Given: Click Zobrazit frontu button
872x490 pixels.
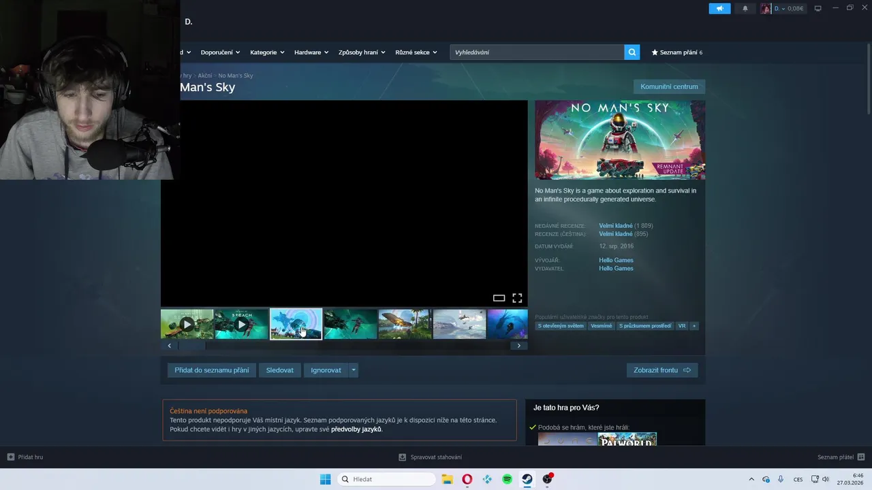Looking at the screenshot, I should pyautogui.click(x=661, y=370).
